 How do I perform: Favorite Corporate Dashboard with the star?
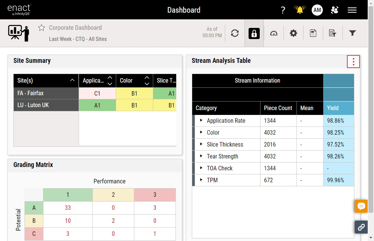click(x=42, y=28)
